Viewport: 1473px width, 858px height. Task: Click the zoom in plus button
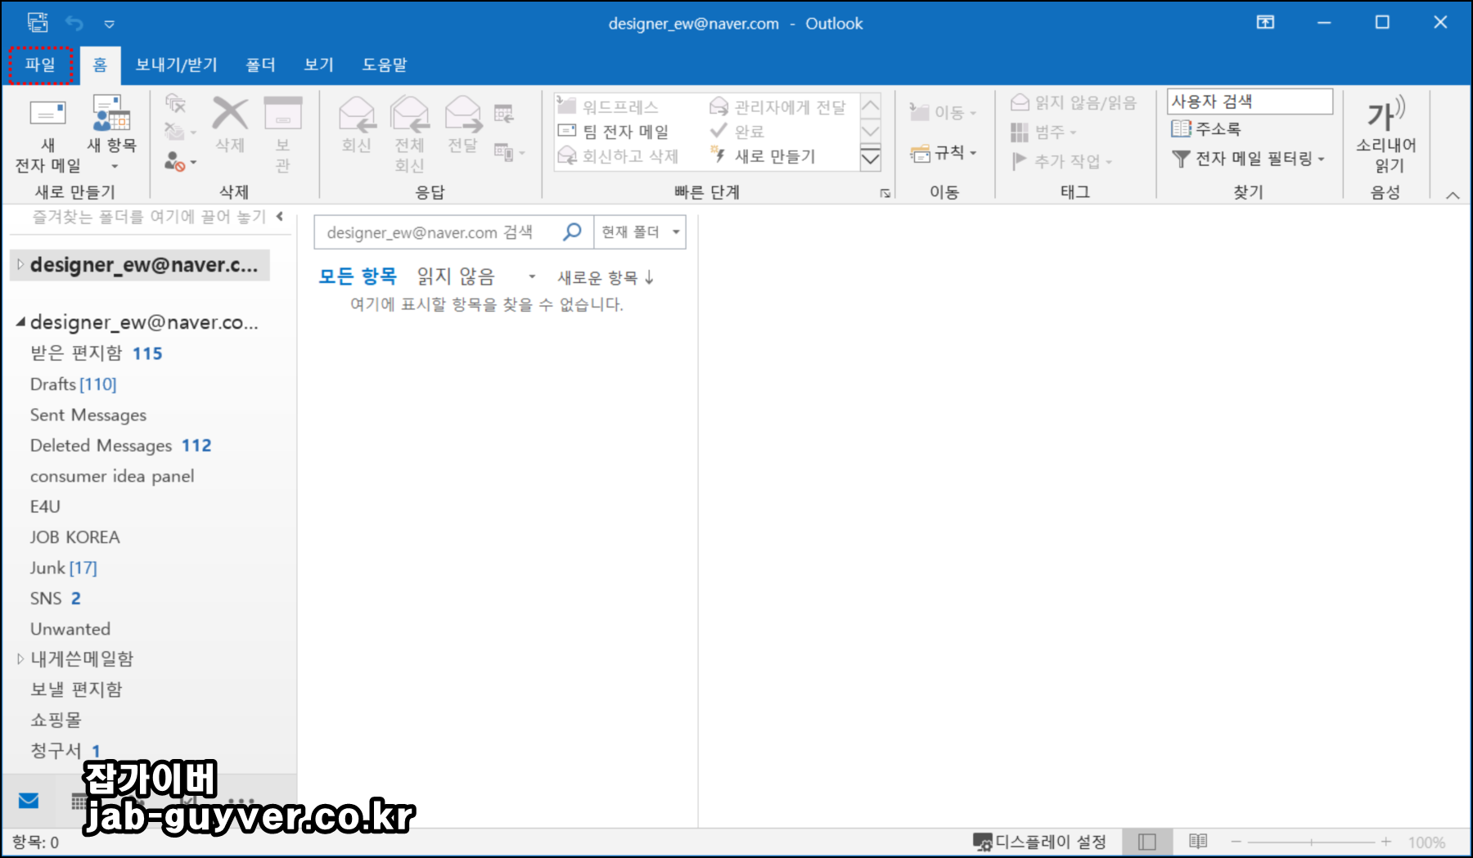click(x=1386, y=842)
